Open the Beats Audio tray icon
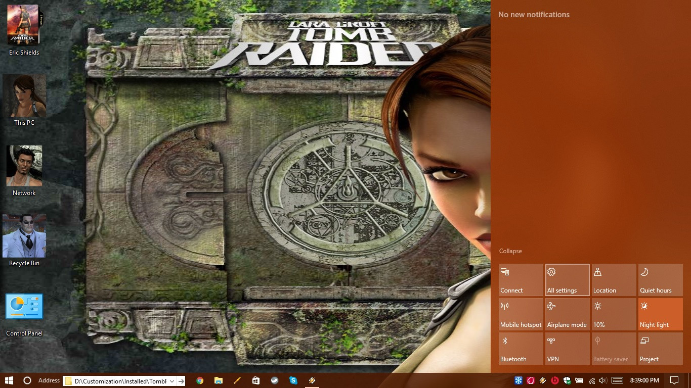Viewport: 691px width, 388px height. [x=555, y=380]
